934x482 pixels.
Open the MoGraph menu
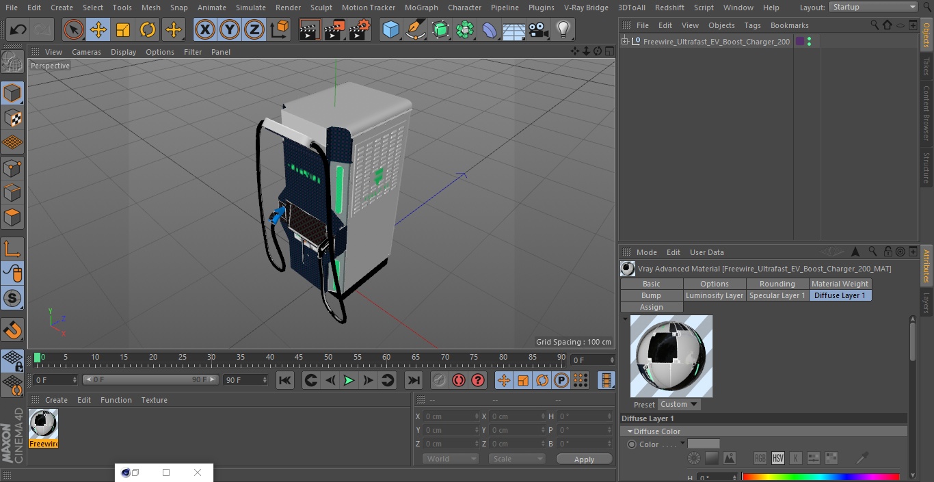point(421,8)
